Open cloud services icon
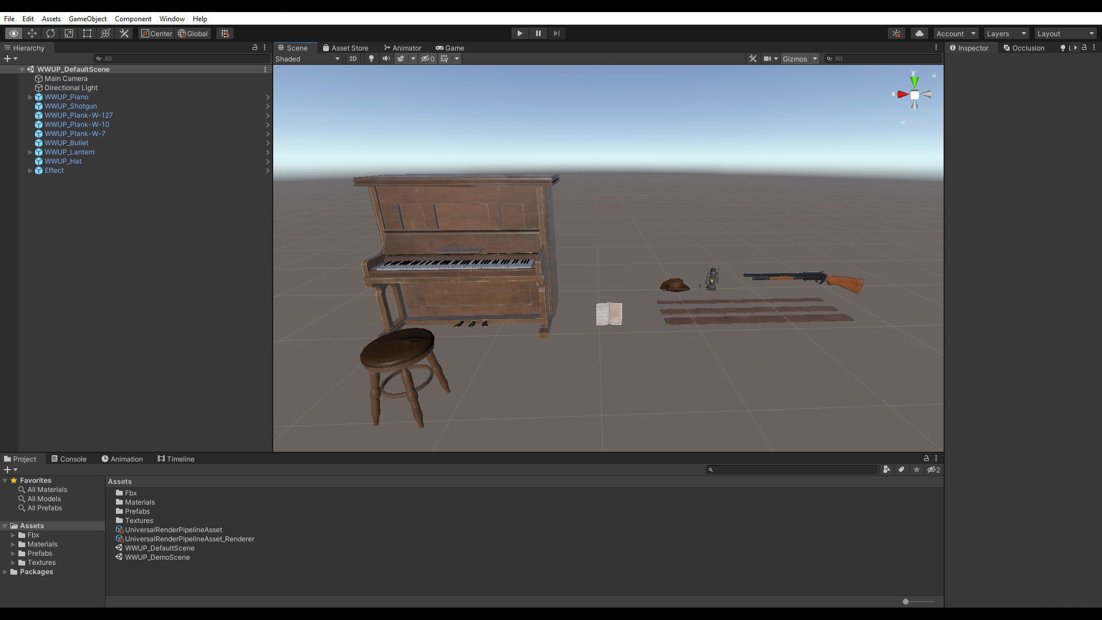Viewport: 1102px width, 620px height. 919,33
